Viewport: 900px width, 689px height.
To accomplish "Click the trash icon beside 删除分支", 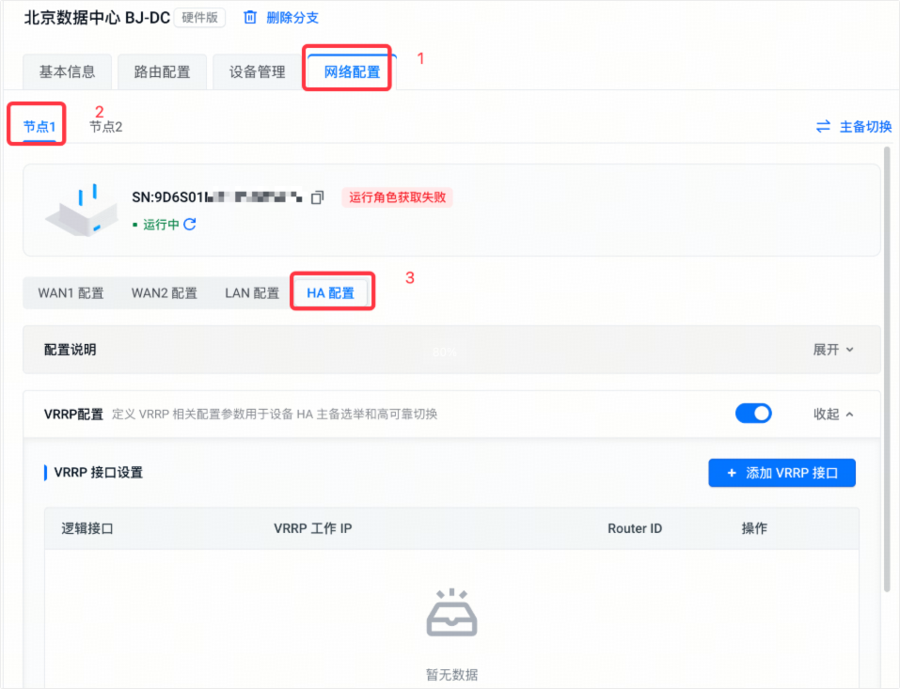I will tap(250, 18).
